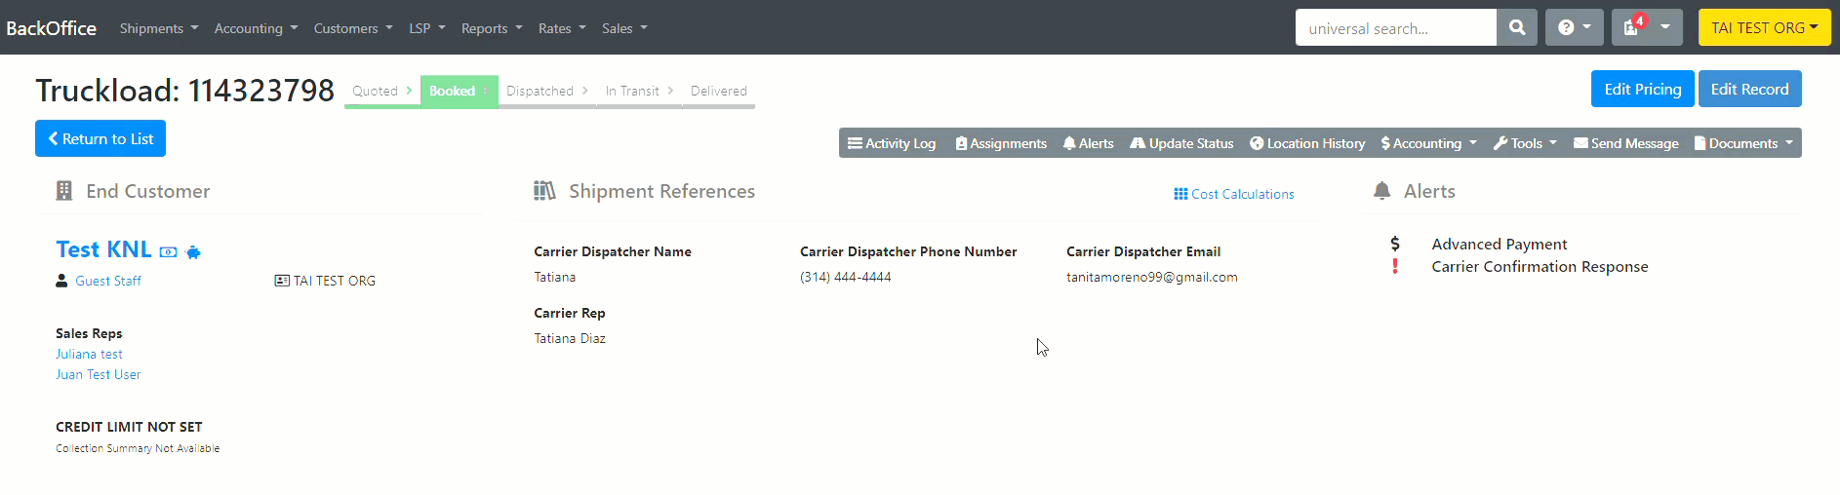Open the notifications icon with red badge
The image size is (1840, 495).
pos(1646,27)
